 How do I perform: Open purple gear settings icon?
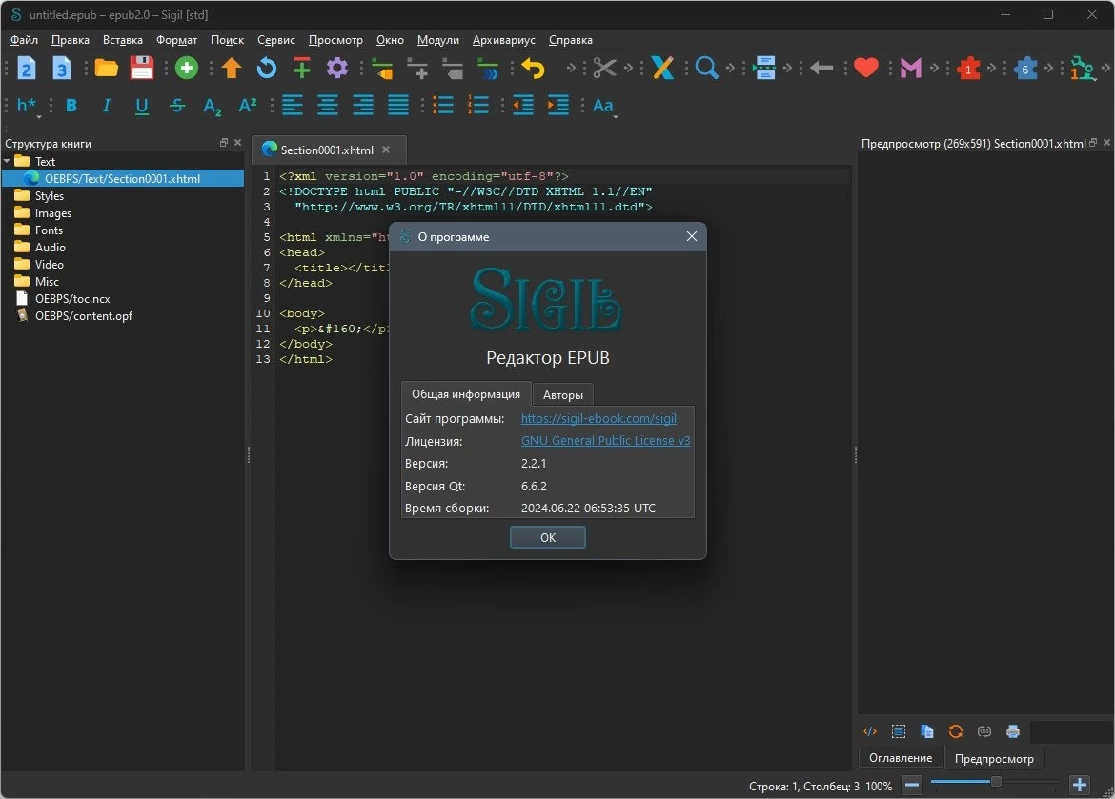[x=337, y=69]
